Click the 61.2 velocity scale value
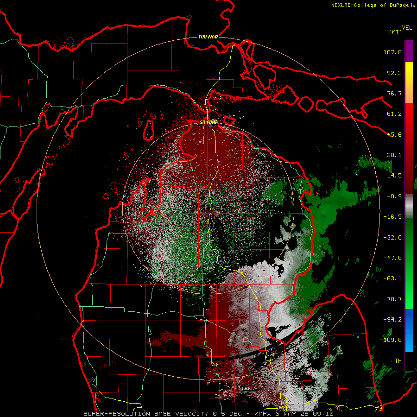The width and height of the screenshot is (417, 417). click(394, 114)
